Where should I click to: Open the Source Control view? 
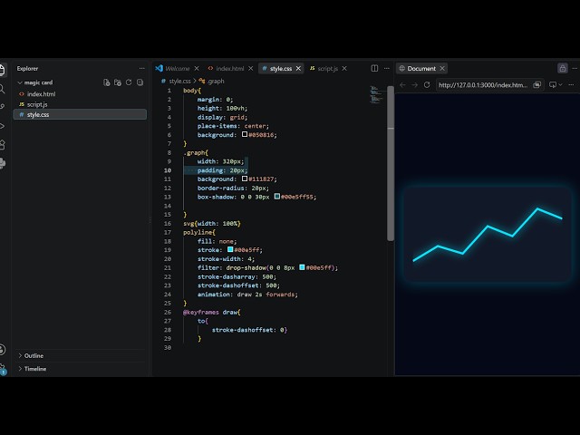point(2,107)
